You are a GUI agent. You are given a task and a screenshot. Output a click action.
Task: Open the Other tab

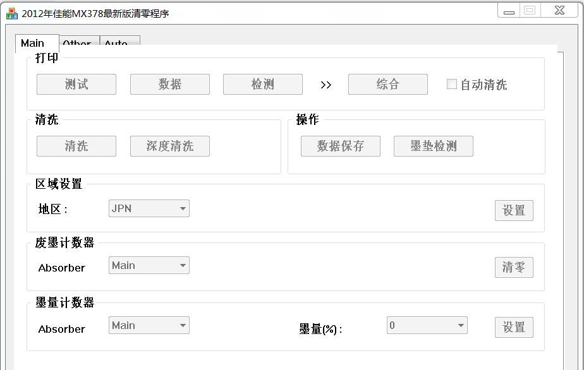tap(80, 41)
